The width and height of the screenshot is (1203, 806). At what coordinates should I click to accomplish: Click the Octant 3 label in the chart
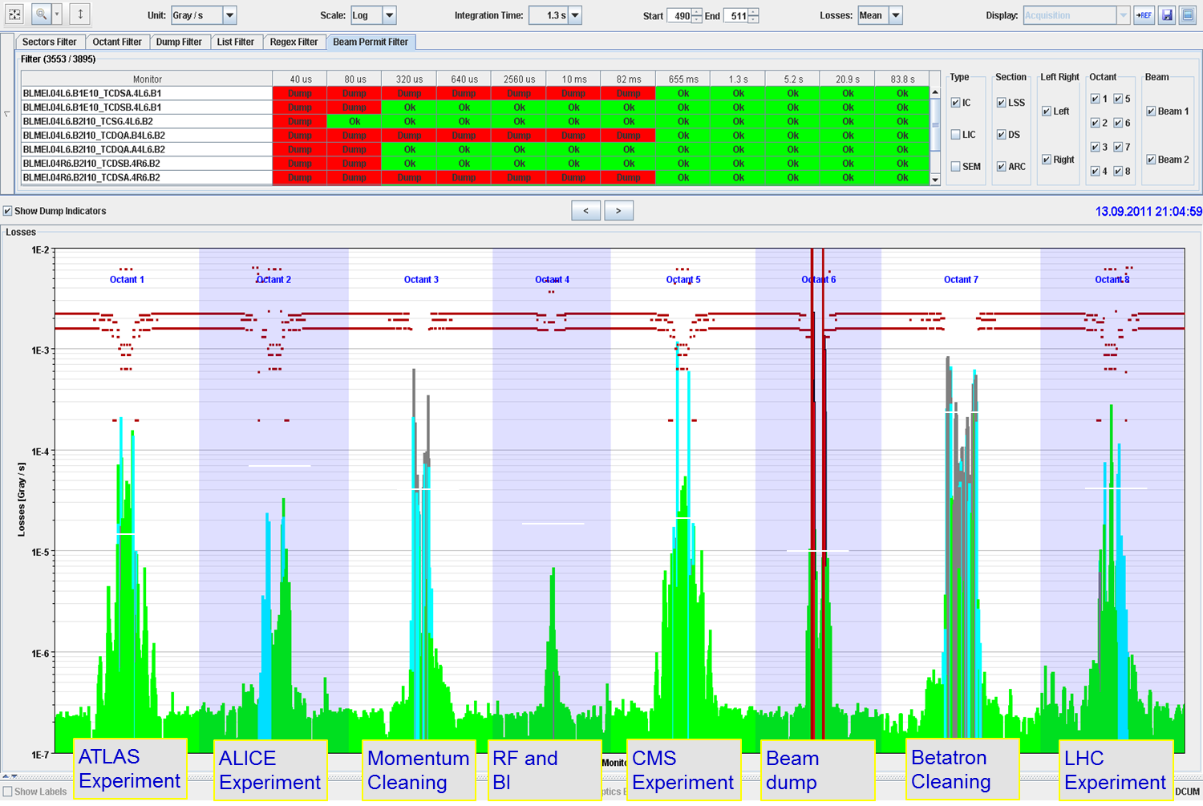[421, 280]
